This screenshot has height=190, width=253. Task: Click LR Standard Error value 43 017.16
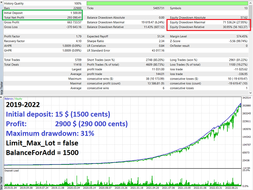point(158,51)
